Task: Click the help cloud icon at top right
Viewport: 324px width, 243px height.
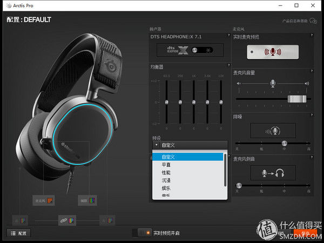Action: pyautogui.click(x=313, y=21)
